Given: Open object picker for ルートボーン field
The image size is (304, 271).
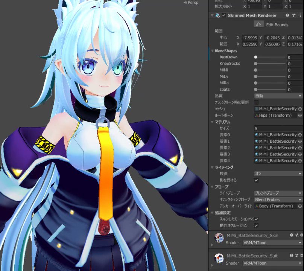Looking at the screenshot, I should [x=300, y=116].
